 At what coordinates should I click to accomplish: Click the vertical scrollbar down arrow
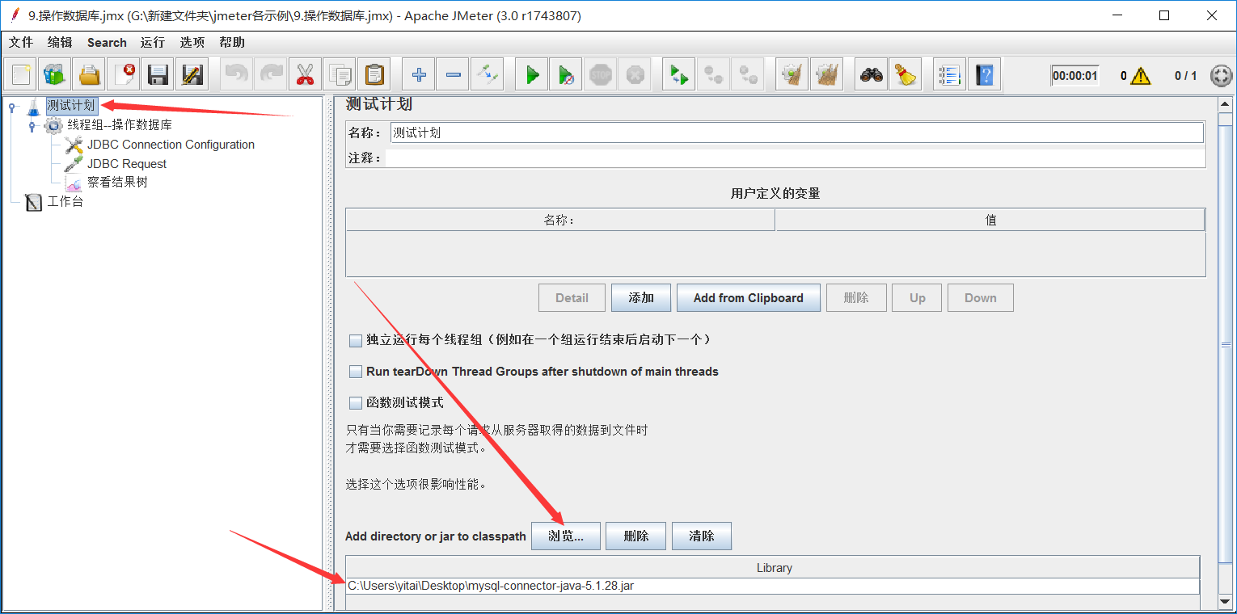click(x=1226, y=603)
